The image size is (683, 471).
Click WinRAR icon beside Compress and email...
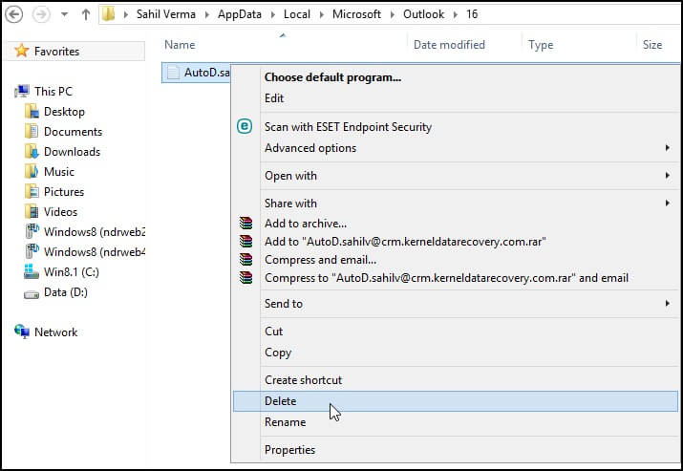coord(245,259)
